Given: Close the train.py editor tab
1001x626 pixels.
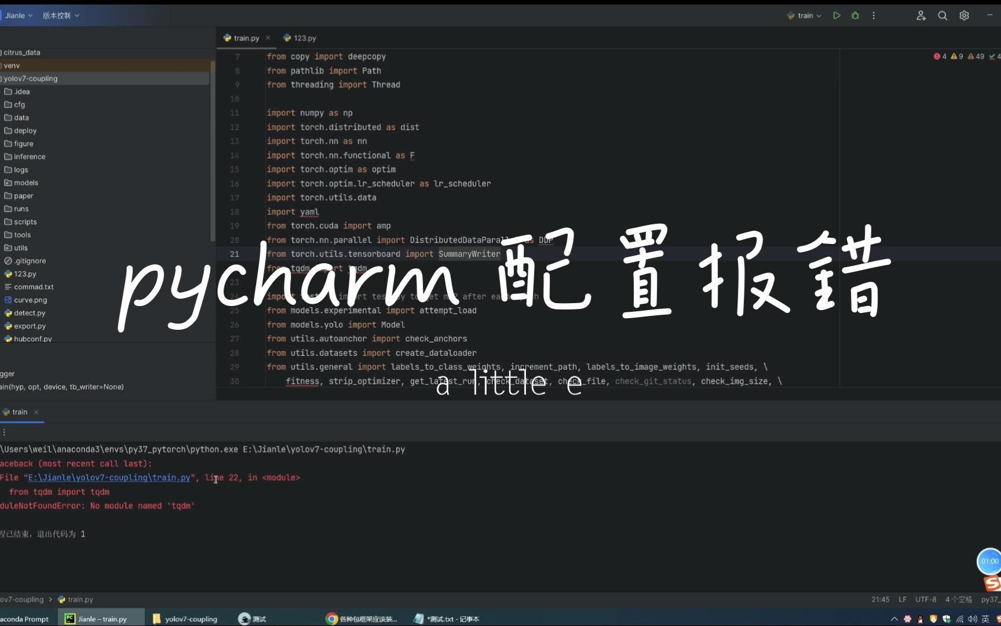Looking at the screenshot, I should click(x=268, y=38).
